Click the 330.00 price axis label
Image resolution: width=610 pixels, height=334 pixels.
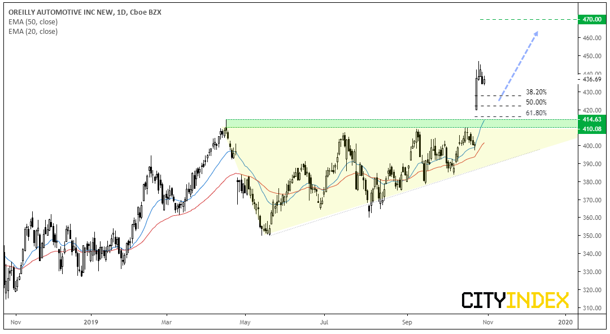point(592,272)
